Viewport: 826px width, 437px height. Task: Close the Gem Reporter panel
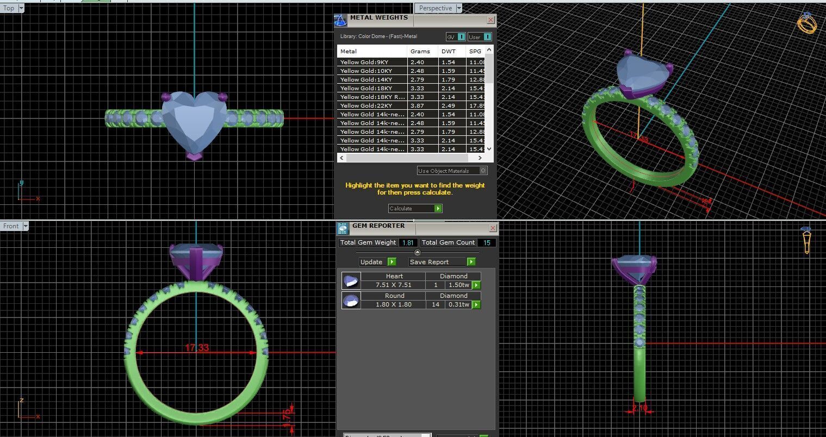tap(493, 228)
